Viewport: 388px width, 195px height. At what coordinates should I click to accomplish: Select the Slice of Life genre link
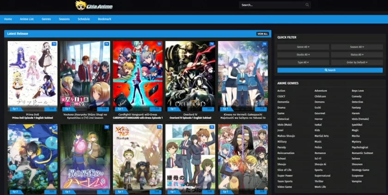[x=285, y=170]
